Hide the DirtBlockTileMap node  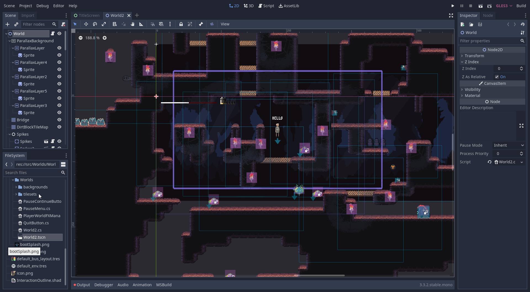(x=59, y=127)
